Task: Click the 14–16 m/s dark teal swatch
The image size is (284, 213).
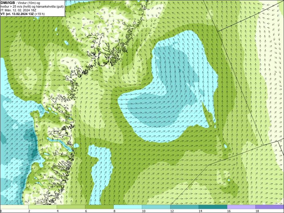Action: pos(213,207)
